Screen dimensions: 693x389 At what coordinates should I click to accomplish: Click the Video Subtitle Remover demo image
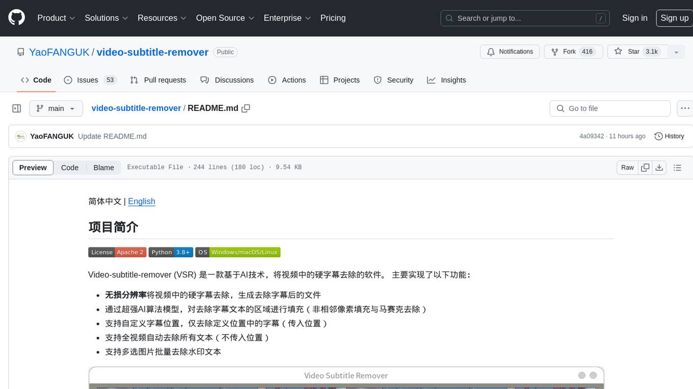[346, 378]
